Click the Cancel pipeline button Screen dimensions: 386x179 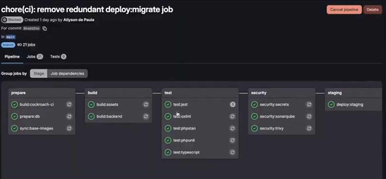pos(344,10)
